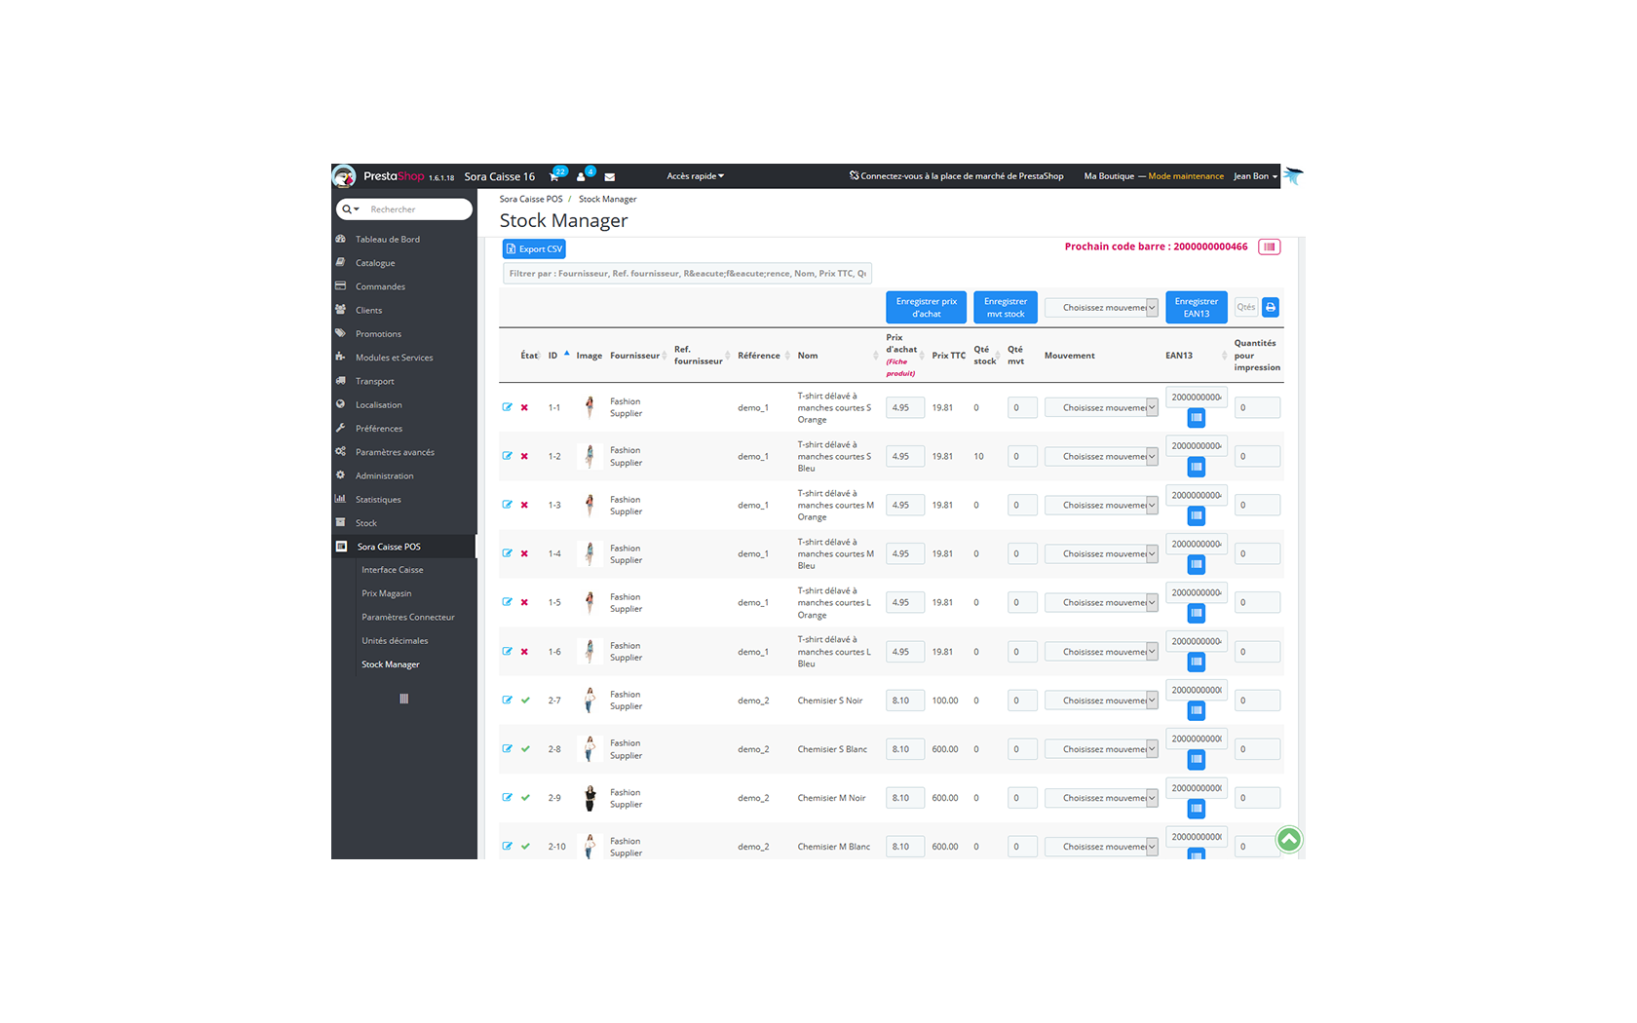Screen dimensions: 1637x1023
Task: Toggle the red X status for row 1-5
Action: click(x=524, y=602)
